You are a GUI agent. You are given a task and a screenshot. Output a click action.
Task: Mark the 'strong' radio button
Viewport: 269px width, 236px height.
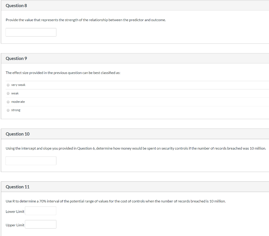pyautogui.click(x=8, y=110)
